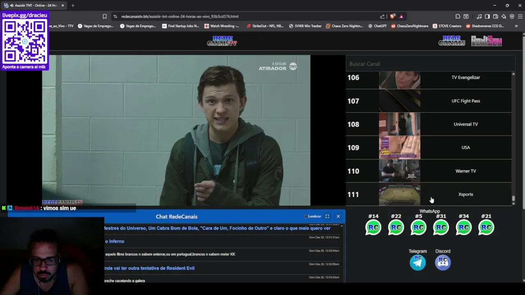Click the channel list scrollbar thumb

click(x=513, y=198)
